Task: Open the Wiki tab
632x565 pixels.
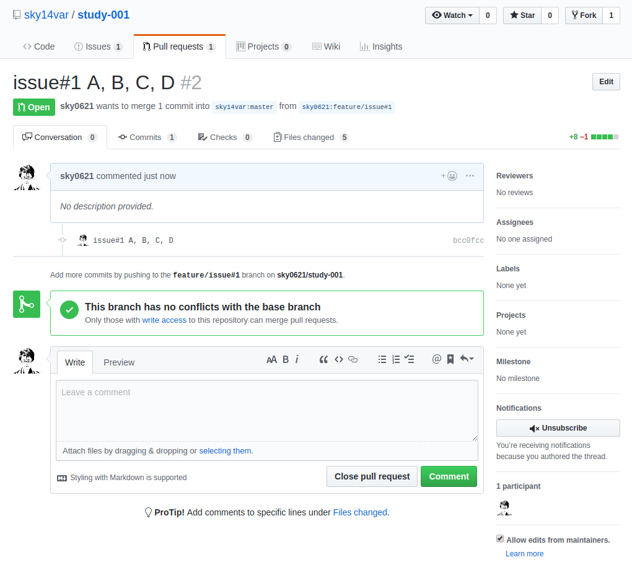Action: (326, 46)
